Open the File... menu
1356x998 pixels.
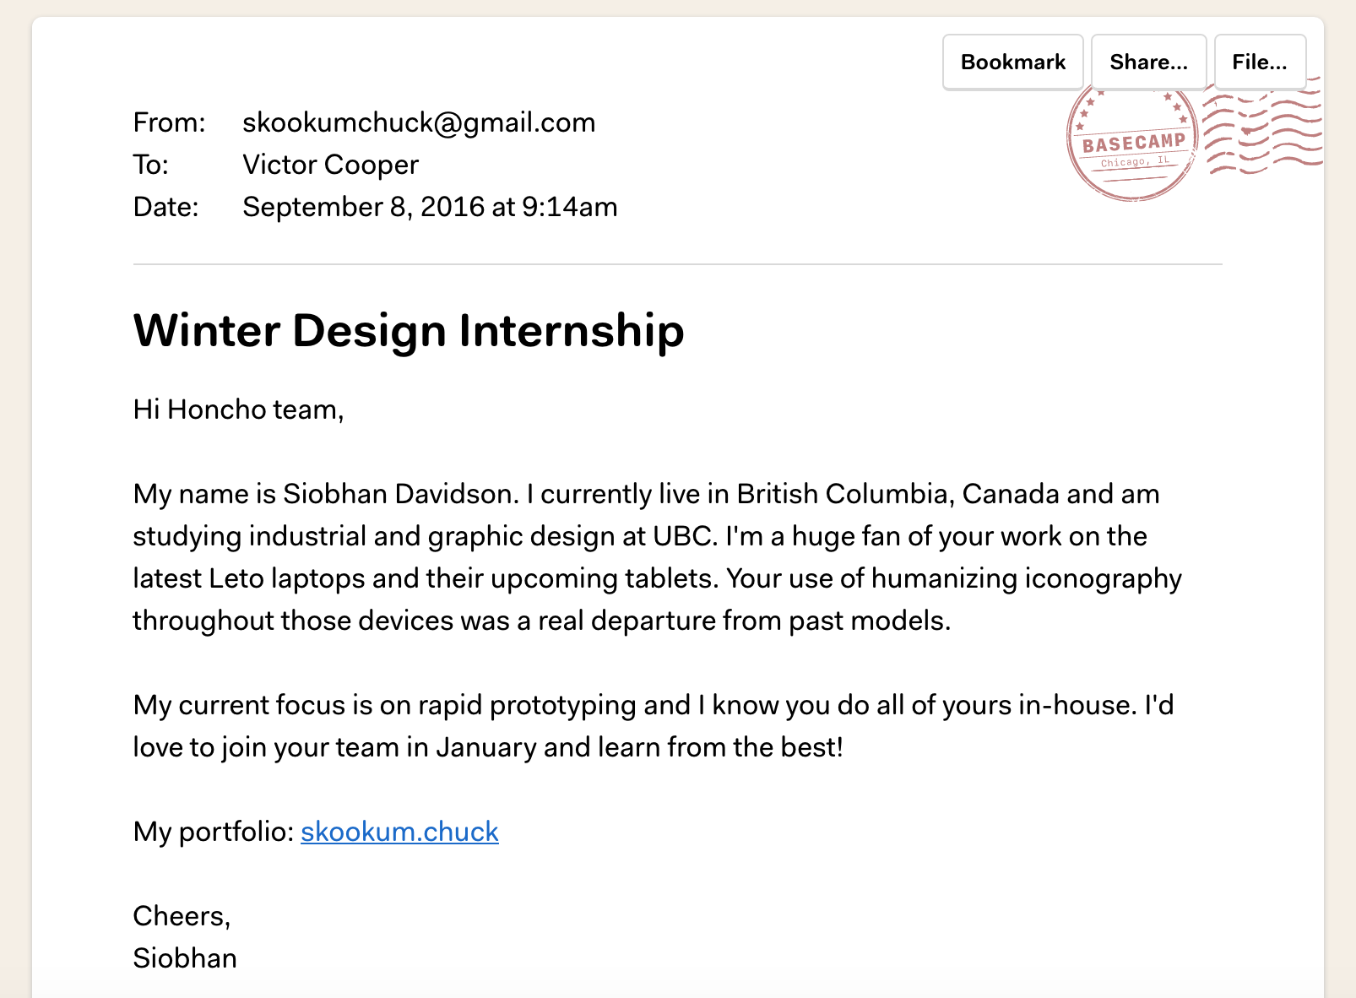pyautogui.click(x=1260, y=62)
